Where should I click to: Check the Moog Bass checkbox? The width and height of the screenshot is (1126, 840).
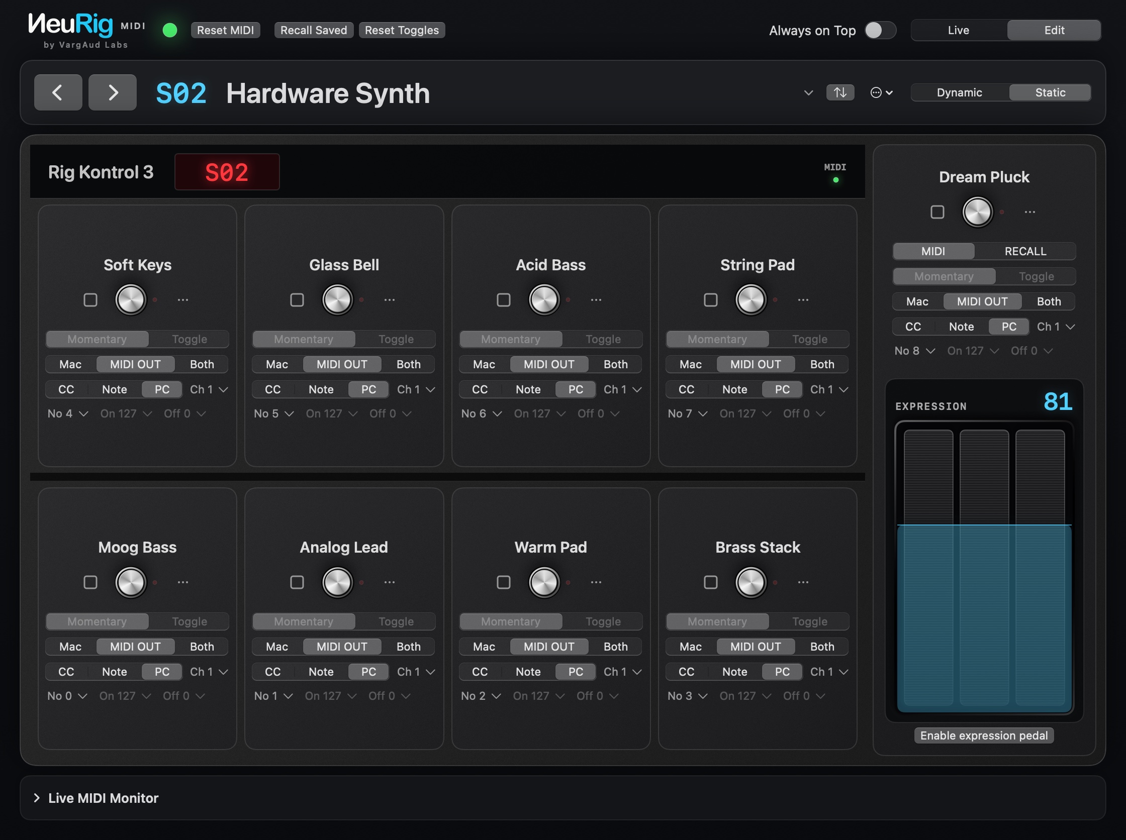click(x=90, y=582)
